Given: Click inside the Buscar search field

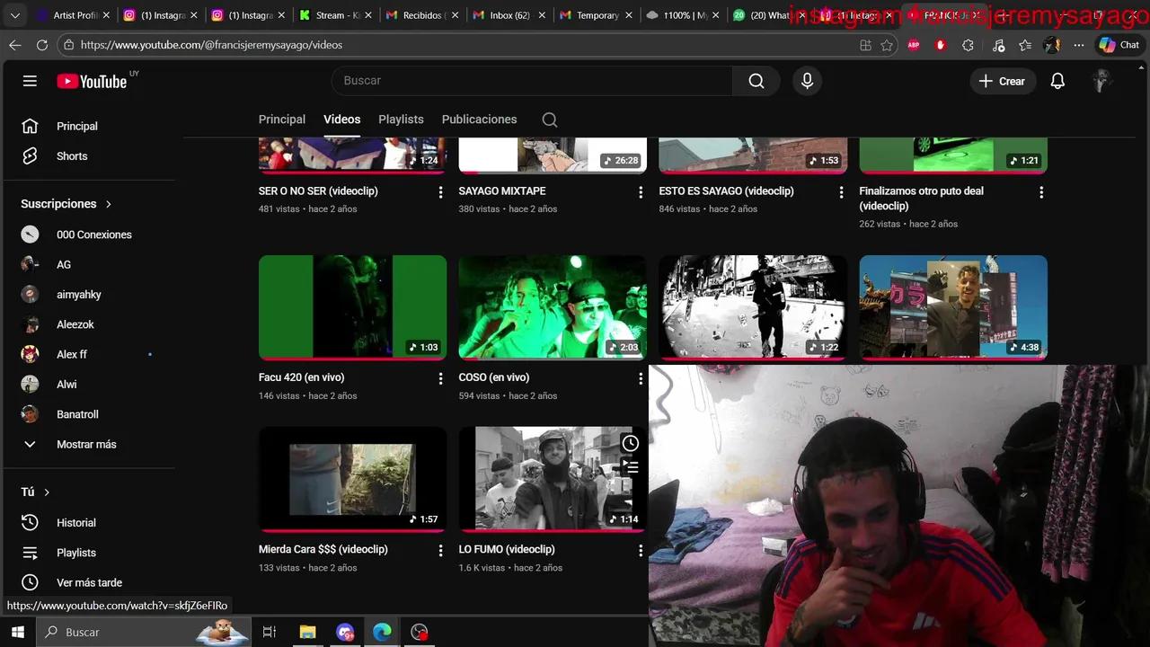Looking at the screenshot, I should [x=532, y=81].
